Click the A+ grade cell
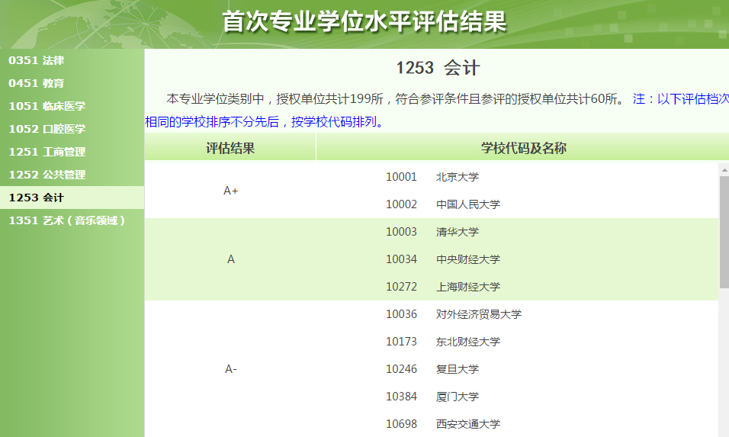 [x=230, y=191]
